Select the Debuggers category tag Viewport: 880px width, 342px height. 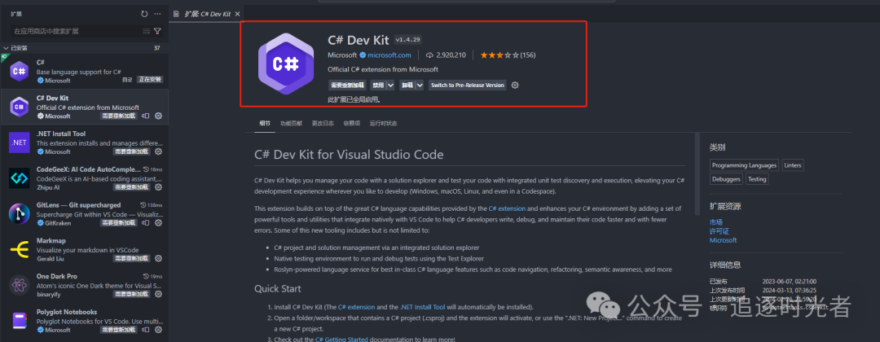coord(726,179)
